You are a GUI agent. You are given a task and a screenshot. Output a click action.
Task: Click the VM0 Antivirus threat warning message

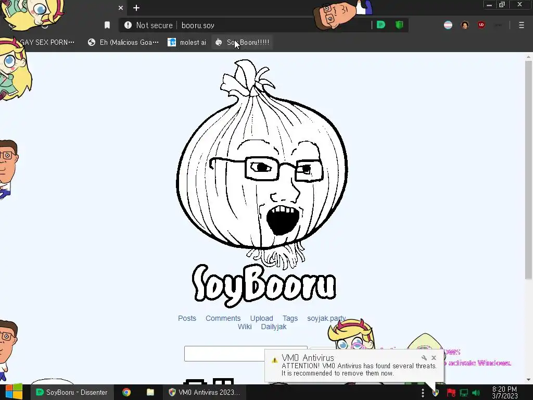359,370
